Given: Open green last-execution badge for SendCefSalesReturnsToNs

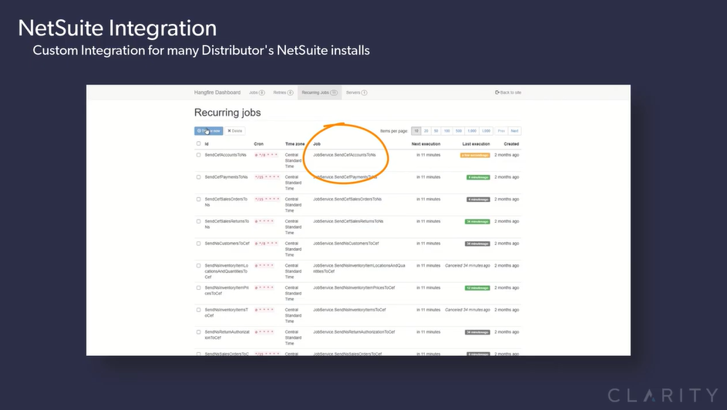Looking at the screenshot, I should [477, 221].
